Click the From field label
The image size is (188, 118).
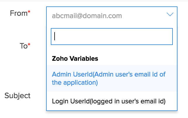[x=18, y=13]
